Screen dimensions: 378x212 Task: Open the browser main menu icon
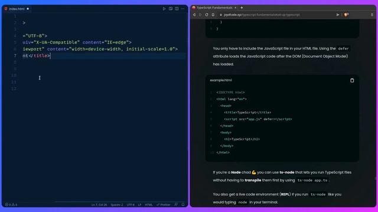tap(372, 15)
